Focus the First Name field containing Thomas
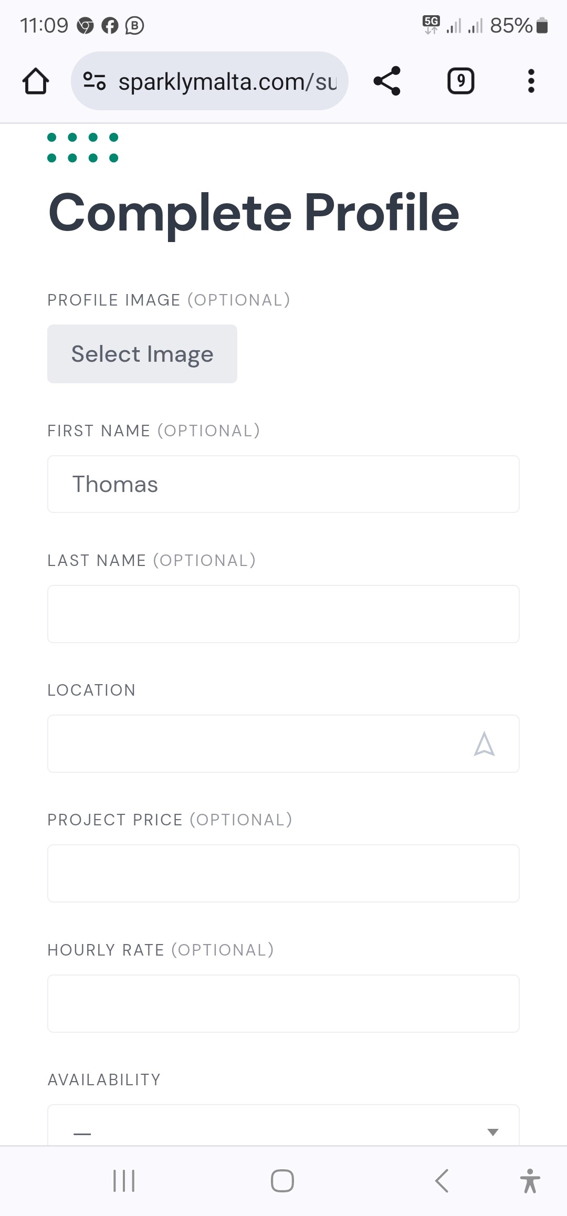Image resolution: width=567 pixels, height=1216 pixels. tap(283, 484)
